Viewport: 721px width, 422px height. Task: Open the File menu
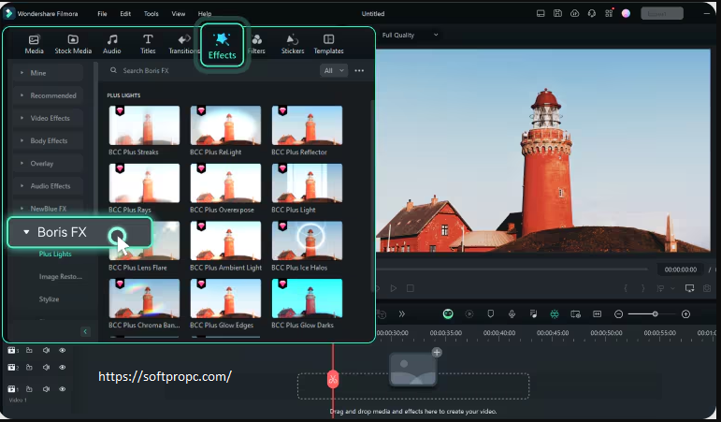pyautogui.click(x=102, y=14)
